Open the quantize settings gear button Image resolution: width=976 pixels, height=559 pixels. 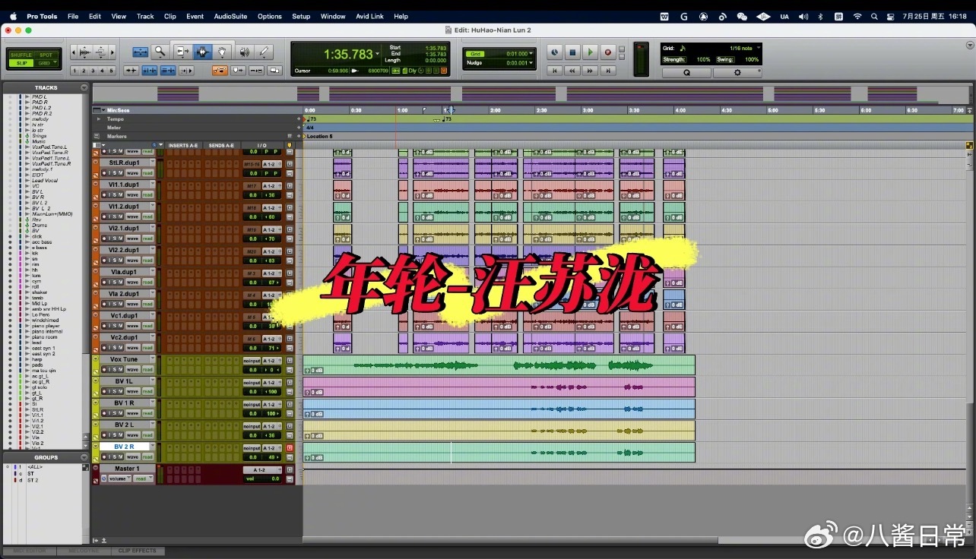737,73
